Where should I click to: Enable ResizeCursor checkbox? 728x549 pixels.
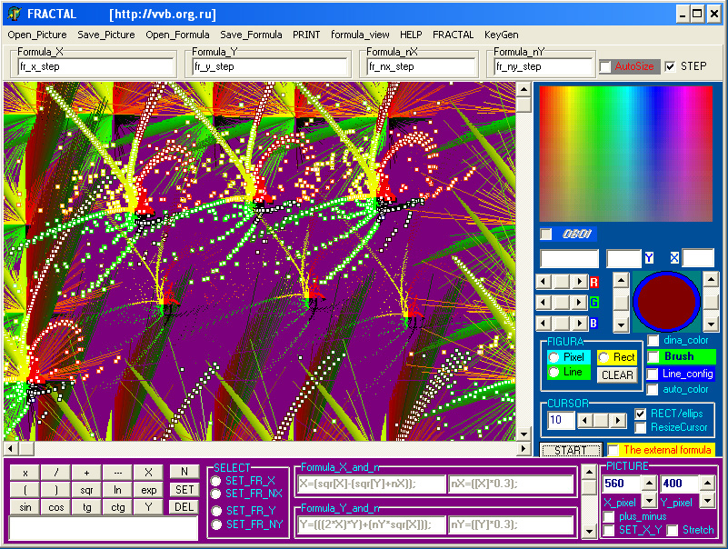click(x=640, y=428)
